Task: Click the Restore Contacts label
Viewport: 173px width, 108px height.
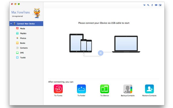Action: pos(149,96)
